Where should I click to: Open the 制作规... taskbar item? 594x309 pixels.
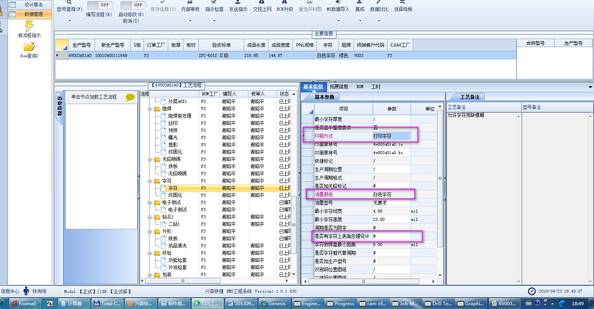coord(174,303)
